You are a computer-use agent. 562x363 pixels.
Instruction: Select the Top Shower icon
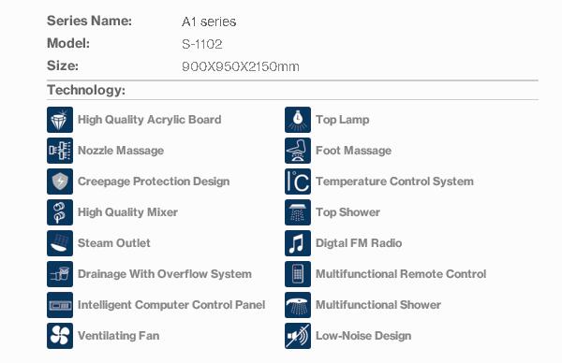click(x=298, y=212)
